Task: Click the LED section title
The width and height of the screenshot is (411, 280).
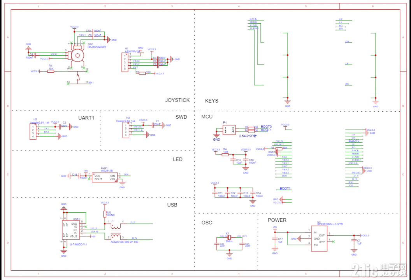Action: (177, 159)
